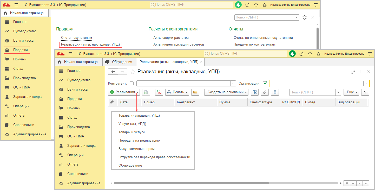Toggle Организация filter checkbox
Screen dimensions: 375x190
coord(265,84)
